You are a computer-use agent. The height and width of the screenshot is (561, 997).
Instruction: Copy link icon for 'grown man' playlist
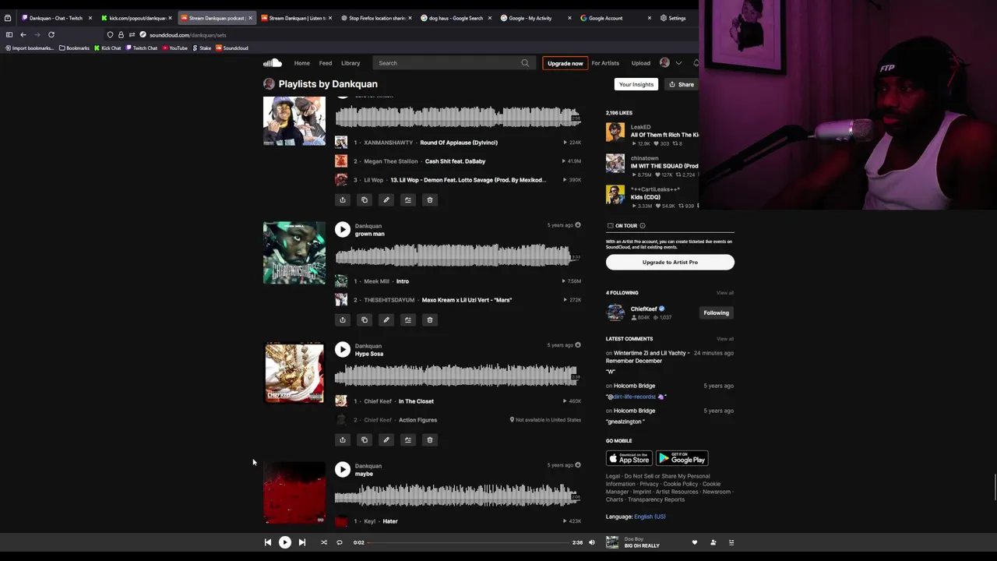pyautogui.click(x=365, y=319)
